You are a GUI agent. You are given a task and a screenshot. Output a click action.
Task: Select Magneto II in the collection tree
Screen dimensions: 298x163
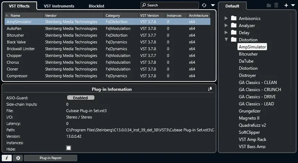tap(249, 118)
